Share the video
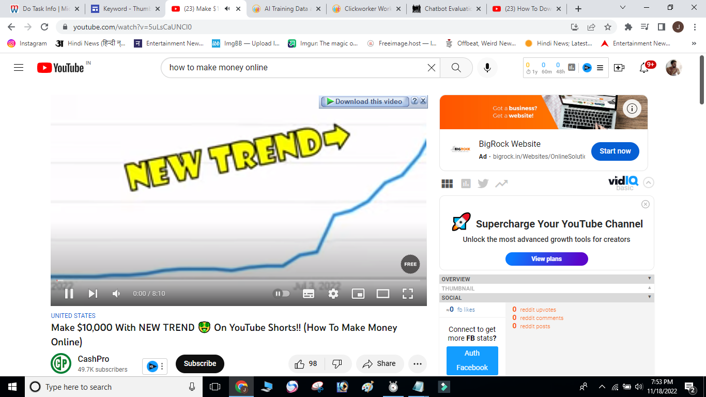706x397 pixels. pyautogui.click(x=380, y=364)
